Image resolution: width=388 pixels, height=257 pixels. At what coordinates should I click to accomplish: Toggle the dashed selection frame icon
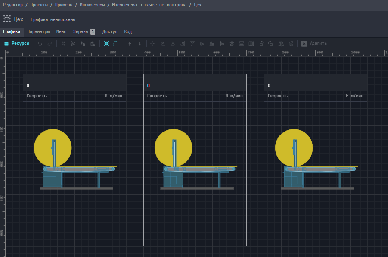116,44
